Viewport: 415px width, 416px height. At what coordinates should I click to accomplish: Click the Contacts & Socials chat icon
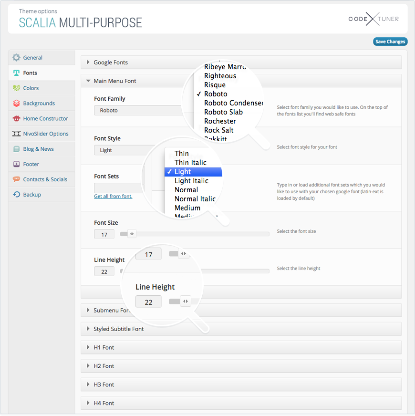click(x=17, y=180)
